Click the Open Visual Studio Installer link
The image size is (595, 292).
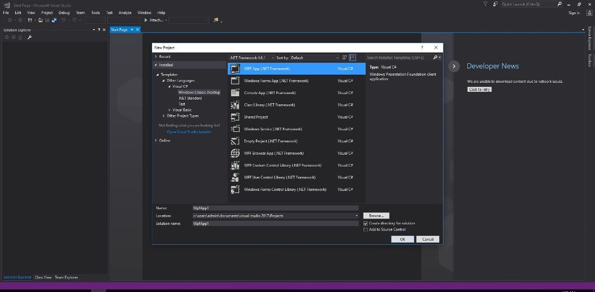coord(189,132)
